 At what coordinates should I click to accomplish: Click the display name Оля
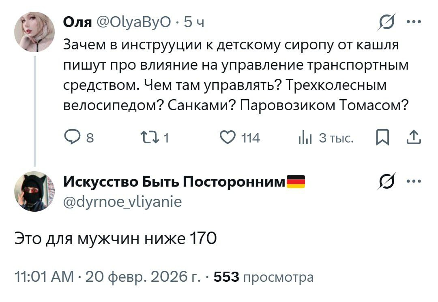[x=77, y=23]
